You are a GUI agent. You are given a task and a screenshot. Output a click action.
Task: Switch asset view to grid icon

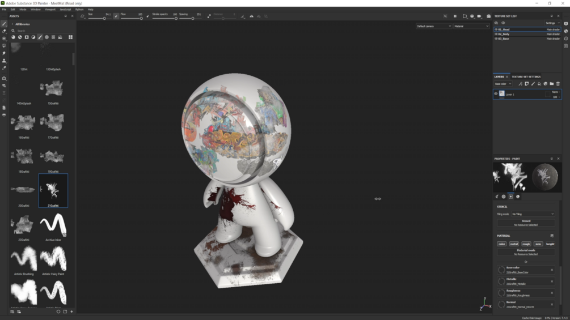coord(70,37)
